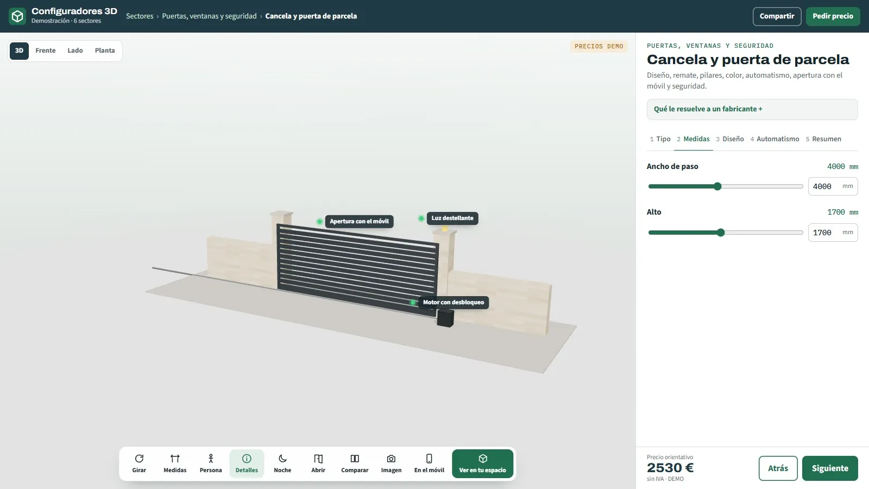Focus the Alto 1700 input
This screenshot has width=869, height=489.
pos(833,233)
